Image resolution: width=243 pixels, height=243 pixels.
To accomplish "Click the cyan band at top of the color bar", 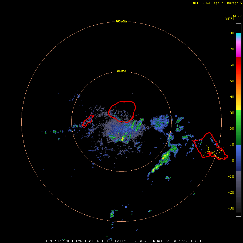I will [x=238, y=35].
